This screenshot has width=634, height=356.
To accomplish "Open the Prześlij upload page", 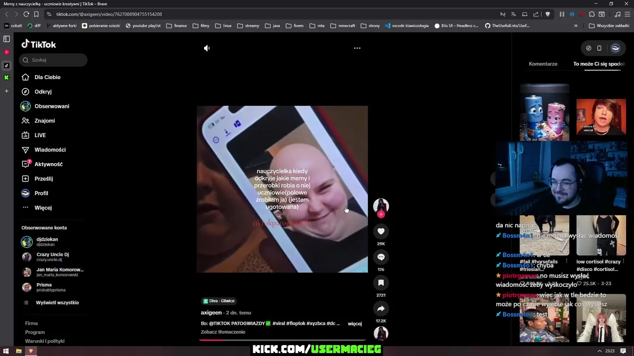I will [44, 178].
